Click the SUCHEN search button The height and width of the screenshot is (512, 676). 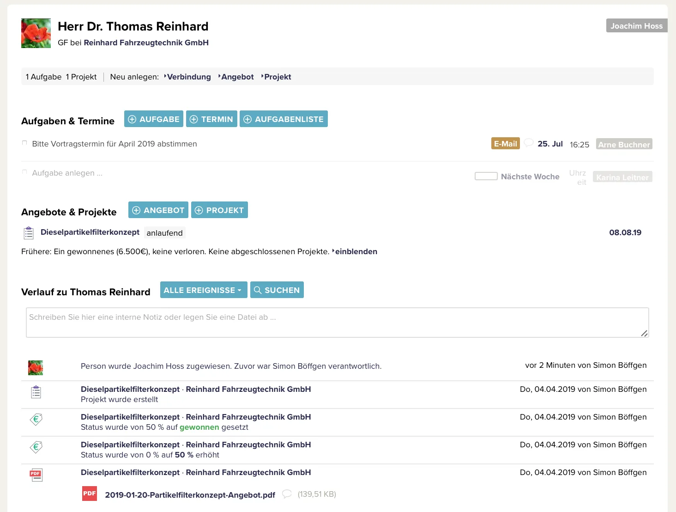point(277,290)
